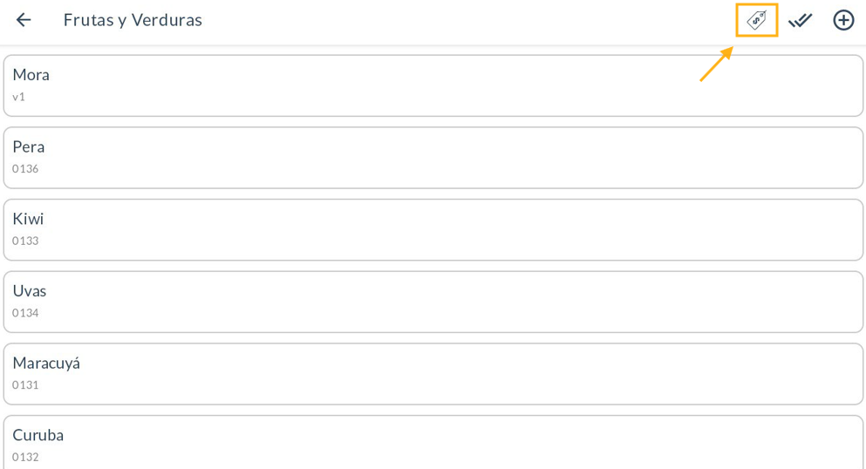The image size is (866, 469).
Task: Click code v1 under Mora
Action: [18, 97]
